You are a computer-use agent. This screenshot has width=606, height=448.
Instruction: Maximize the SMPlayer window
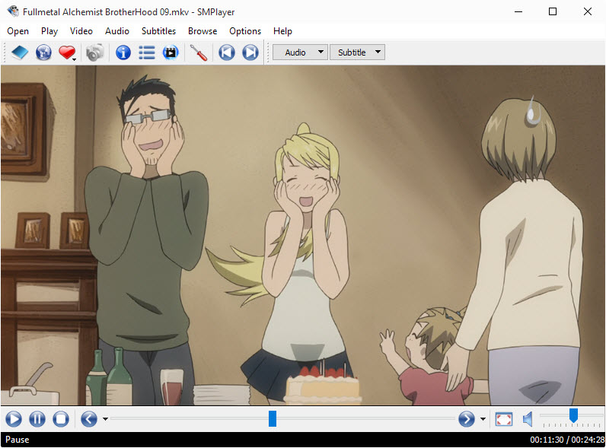coord(553,11)
